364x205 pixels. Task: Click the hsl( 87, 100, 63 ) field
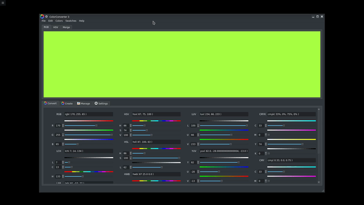pyautogui.click(x=156, y=142)
